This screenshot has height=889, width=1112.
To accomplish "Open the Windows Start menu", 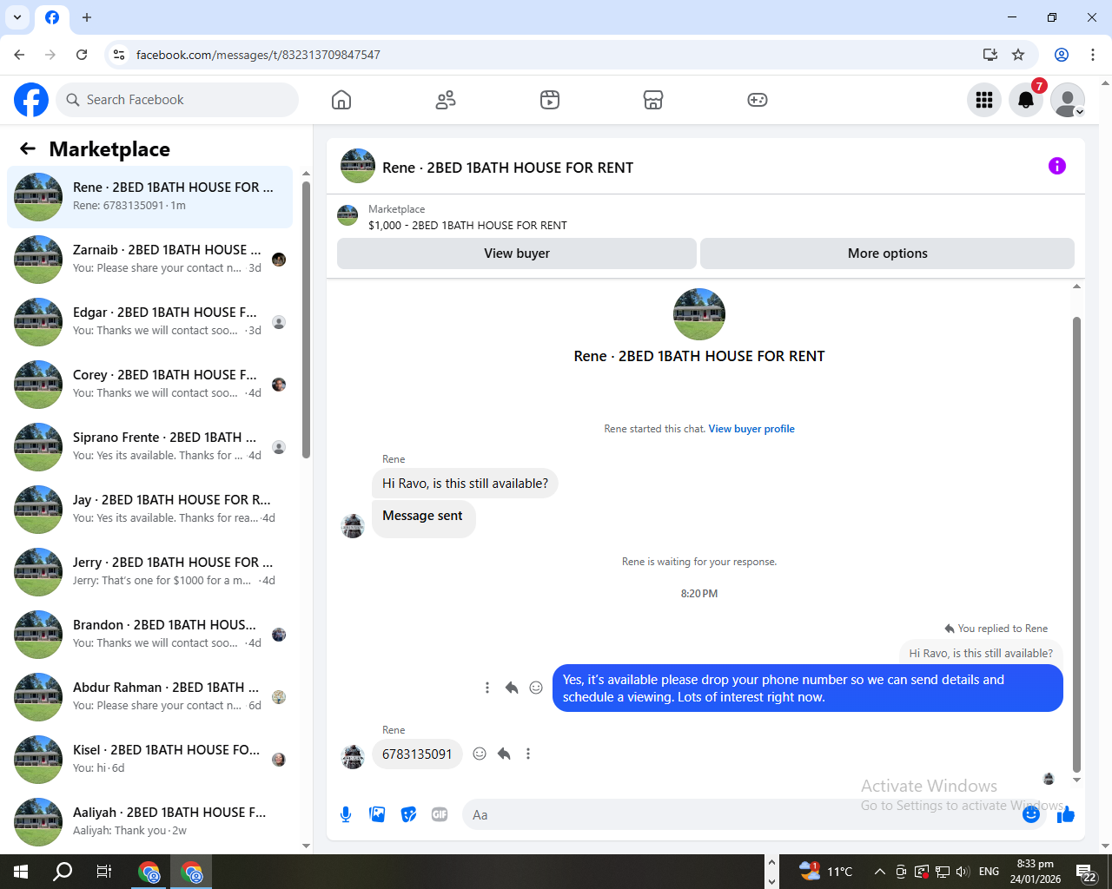I will [21, 872].
